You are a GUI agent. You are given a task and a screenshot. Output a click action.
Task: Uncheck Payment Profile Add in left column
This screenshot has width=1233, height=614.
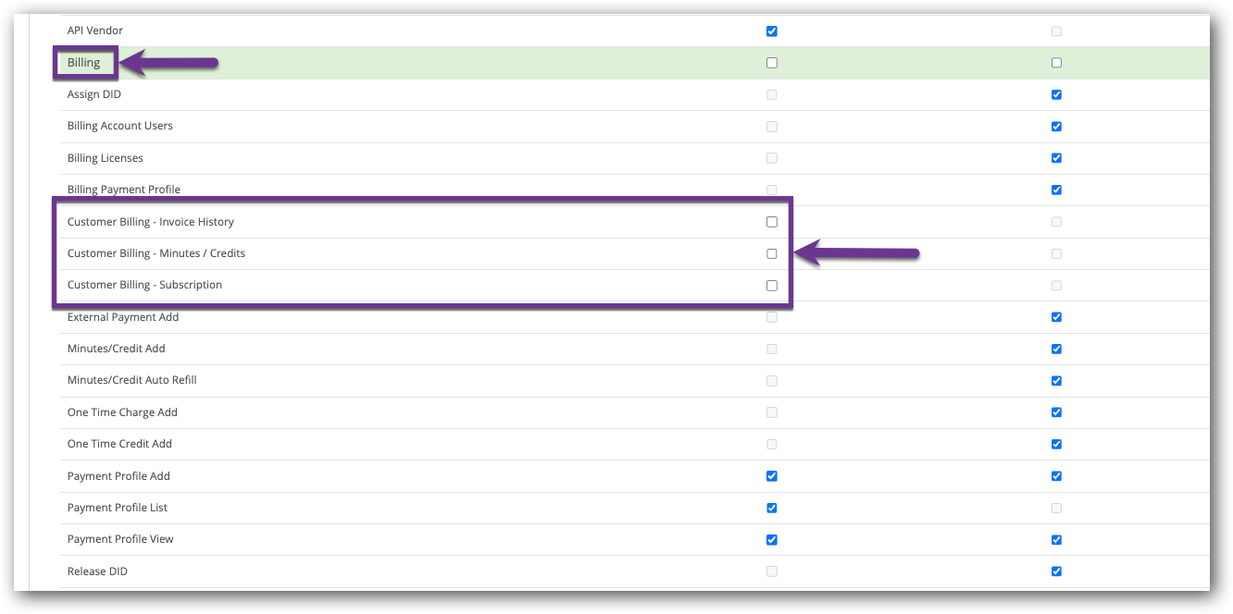pyautogui.click(x=771, y=475)
